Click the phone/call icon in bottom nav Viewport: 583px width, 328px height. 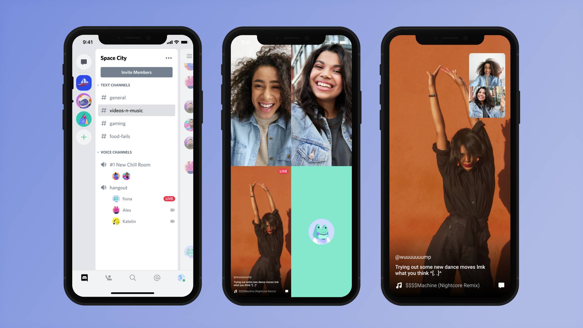(108, 278)
